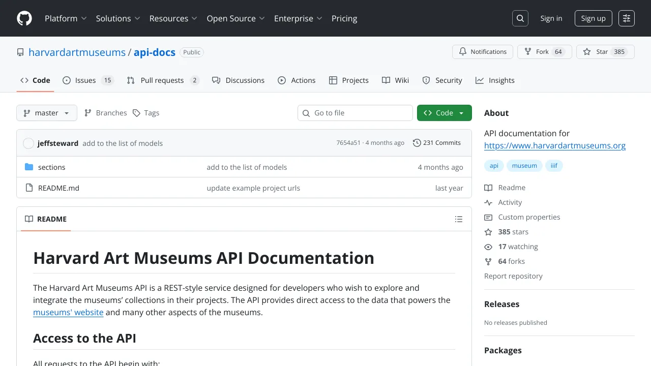Open the Projects tab
Screen dimensions: 651x366
(x=349, y=80)
